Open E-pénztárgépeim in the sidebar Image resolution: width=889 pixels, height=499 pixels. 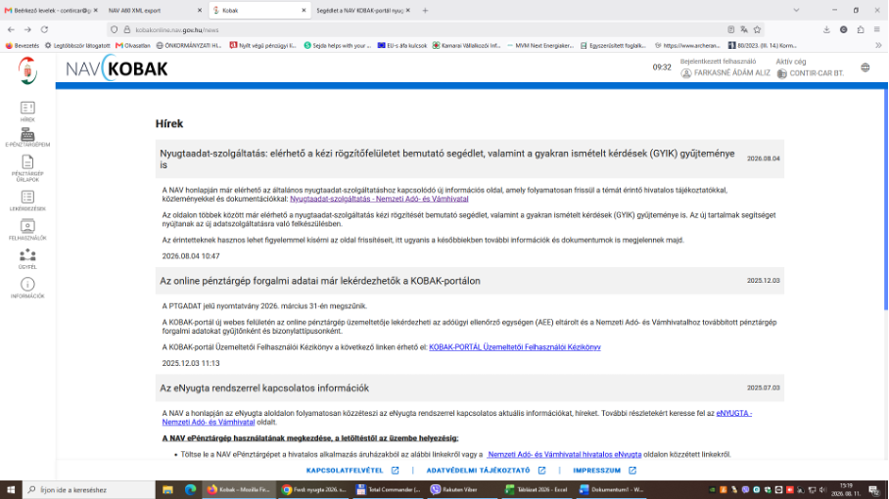[x=27, y=138]
